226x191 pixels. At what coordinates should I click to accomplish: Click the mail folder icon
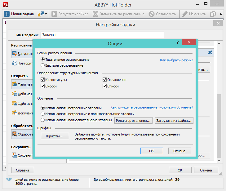pos(14,103)
